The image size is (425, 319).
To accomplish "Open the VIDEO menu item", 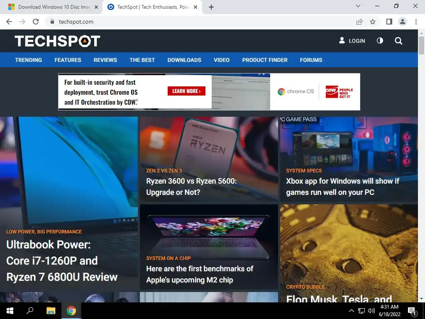I will point(222,60).
